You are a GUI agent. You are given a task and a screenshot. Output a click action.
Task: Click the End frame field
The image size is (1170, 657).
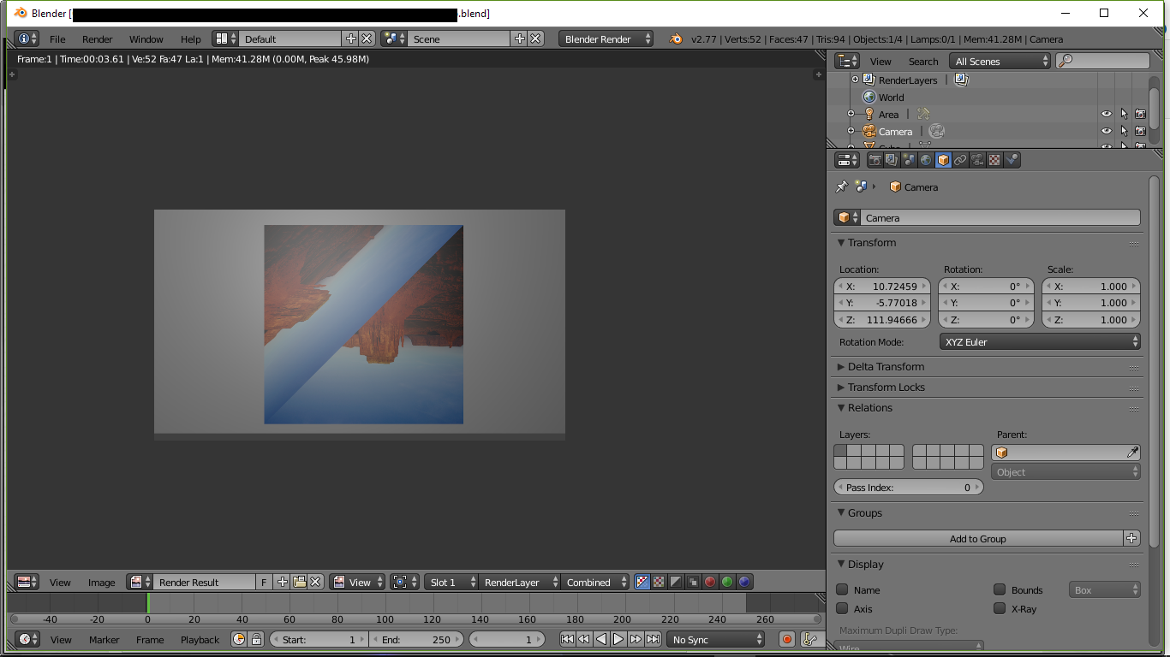(x=417, y=639)
